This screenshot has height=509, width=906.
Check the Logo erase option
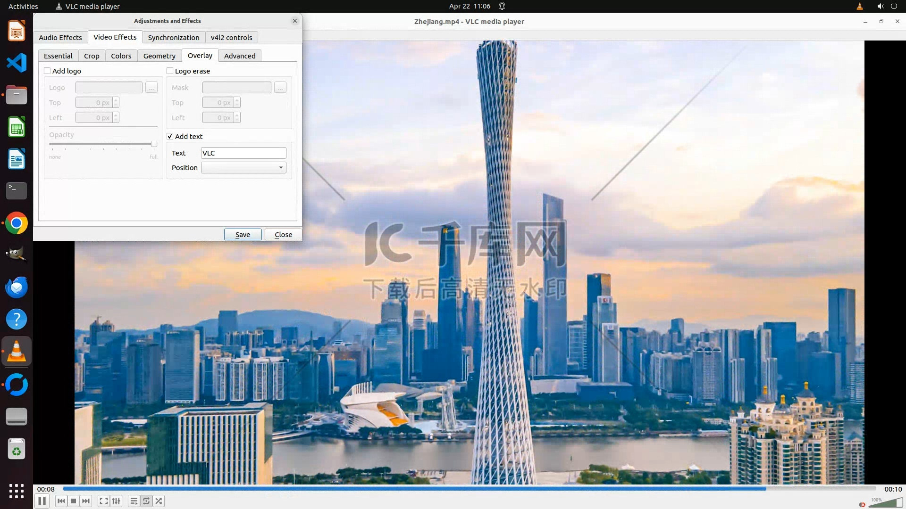[170, 71]
